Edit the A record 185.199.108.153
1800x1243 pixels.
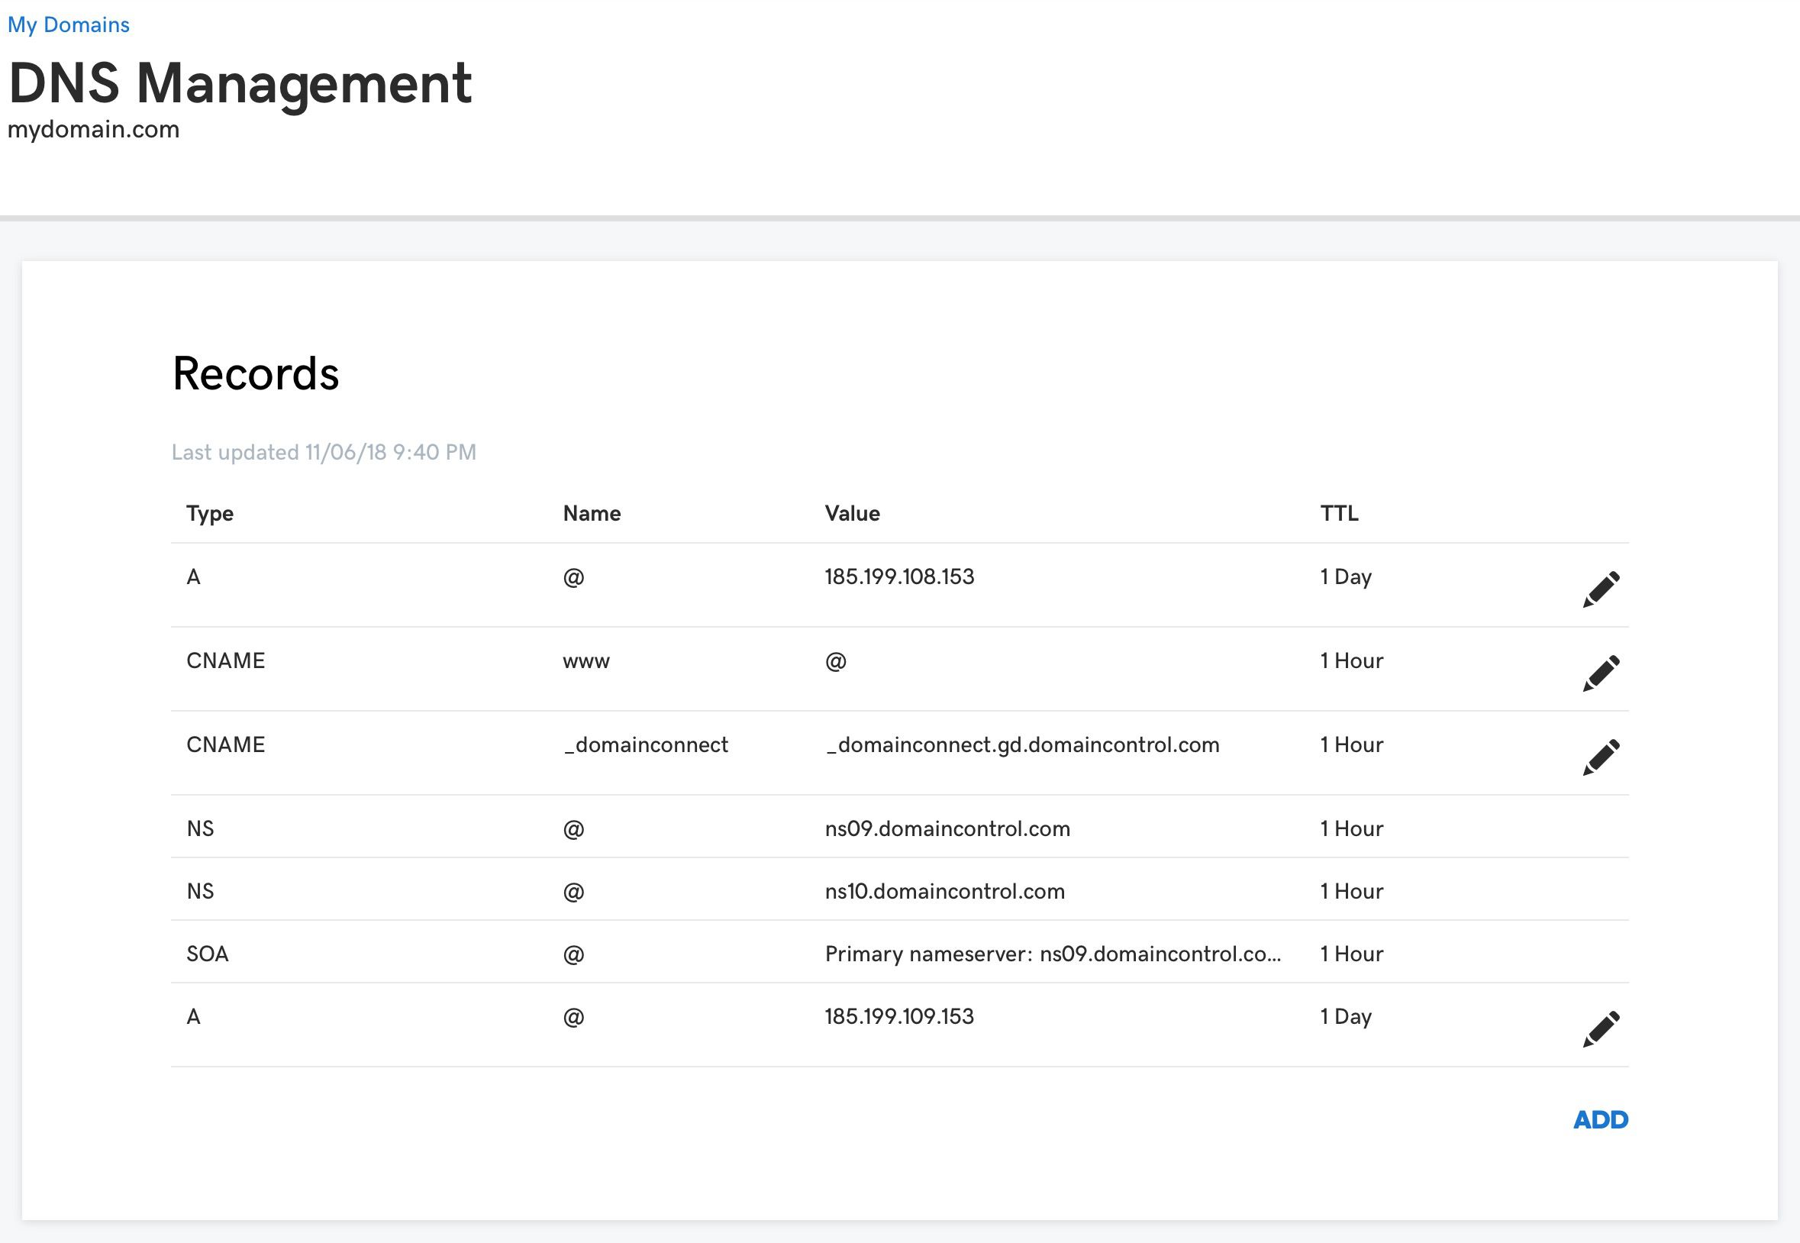click(x=1601, y=589)
